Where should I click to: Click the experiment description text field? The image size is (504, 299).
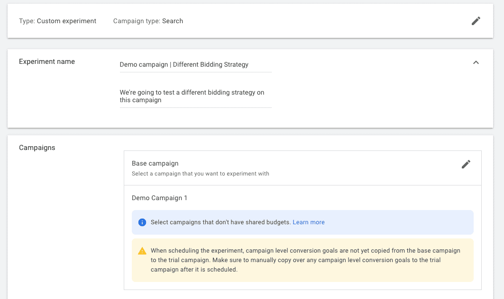click(x=195, y=96)
